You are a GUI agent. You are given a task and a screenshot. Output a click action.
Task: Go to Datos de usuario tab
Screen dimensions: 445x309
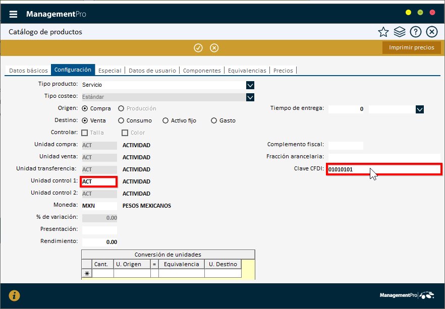[152, 71]
